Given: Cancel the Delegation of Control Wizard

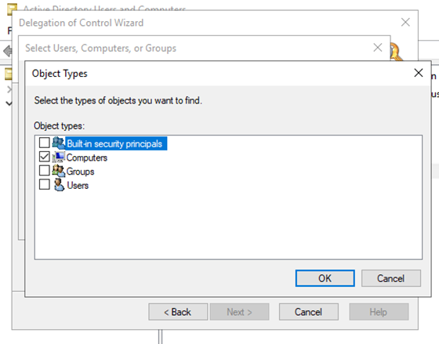Looking at the screenshot, I should [309, 312].
